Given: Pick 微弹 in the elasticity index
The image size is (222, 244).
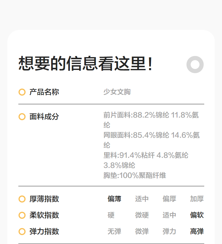Looking at the screenshot, I should [x=142, y=232].
